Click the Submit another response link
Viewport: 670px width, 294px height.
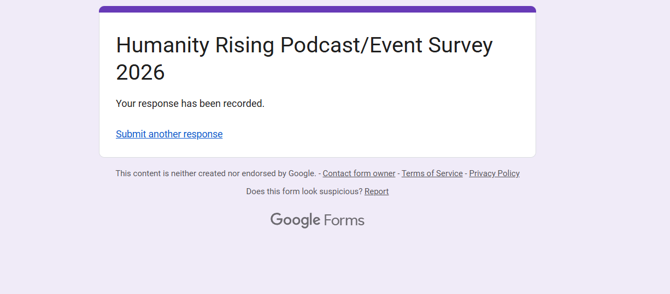pyautogui.click(x=169, y=134)
